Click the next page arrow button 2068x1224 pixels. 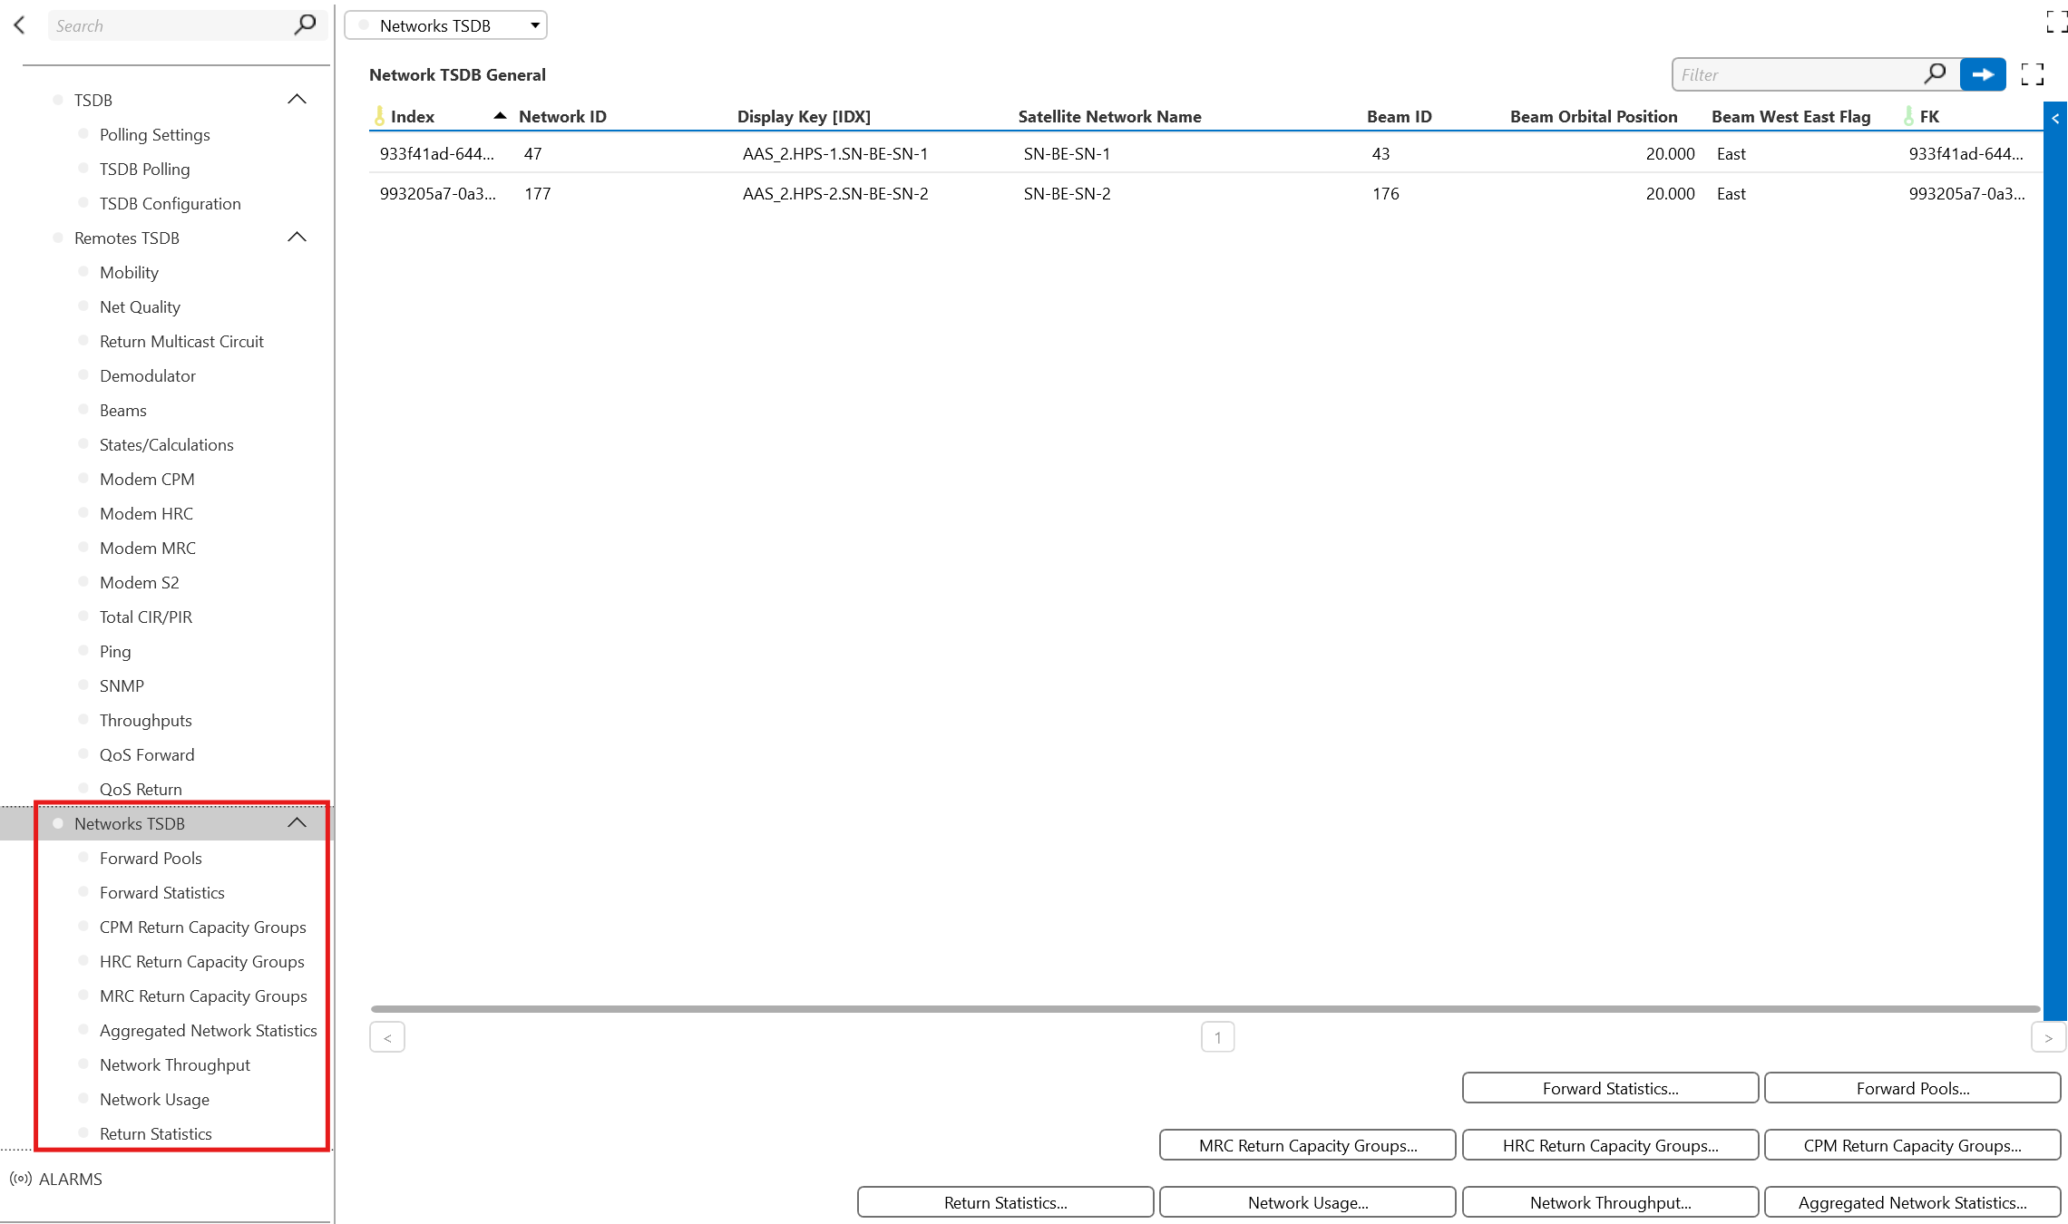click(x=2048, y=1037)
